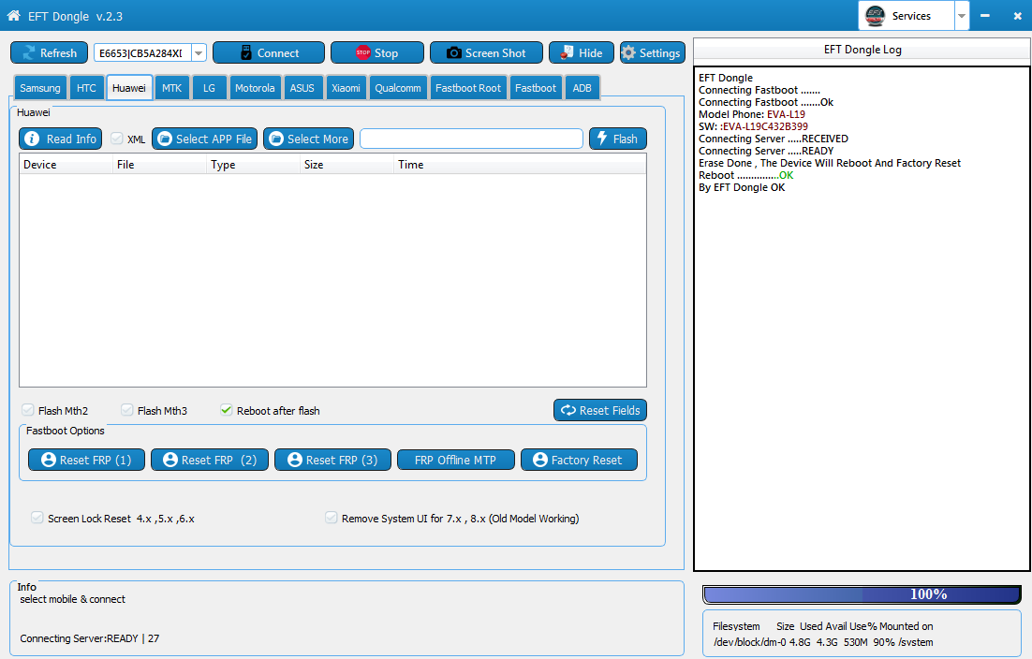This screenshot has width=1032, height=659.
Task: Click the EFT Dongle Log header
Action: pyautogui.click(x=862, y=50)
